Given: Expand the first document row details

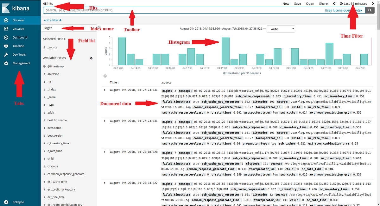Looking at the screenshot, I should [105, 90].
